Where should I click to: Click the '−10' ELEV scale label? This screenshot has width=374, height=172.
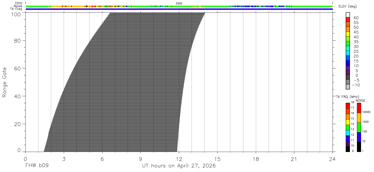tap(356, 85)
